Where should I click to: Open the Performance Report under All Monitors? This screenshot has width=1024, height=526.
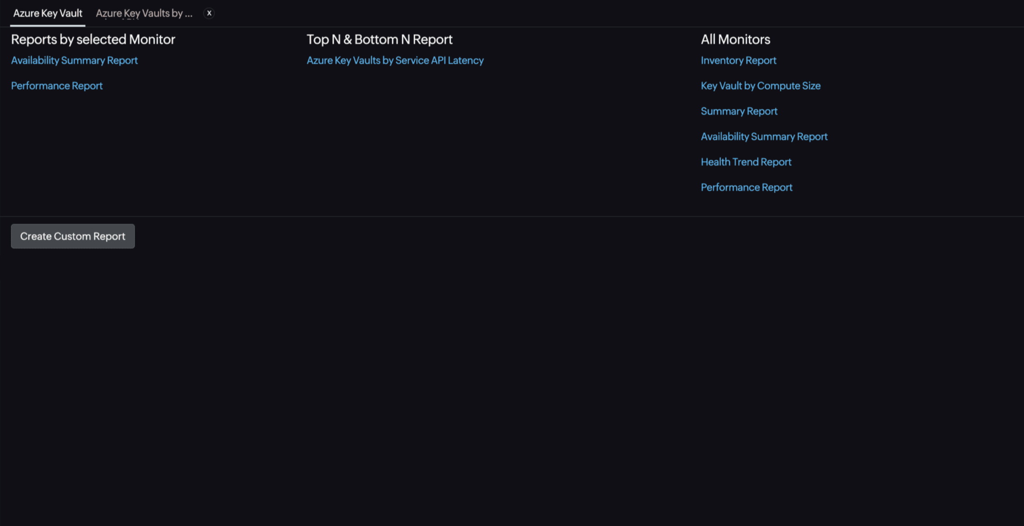(x=746, y=187)
